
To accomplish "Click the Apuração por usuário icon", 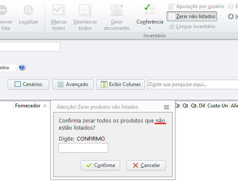I will coord(172,6).
